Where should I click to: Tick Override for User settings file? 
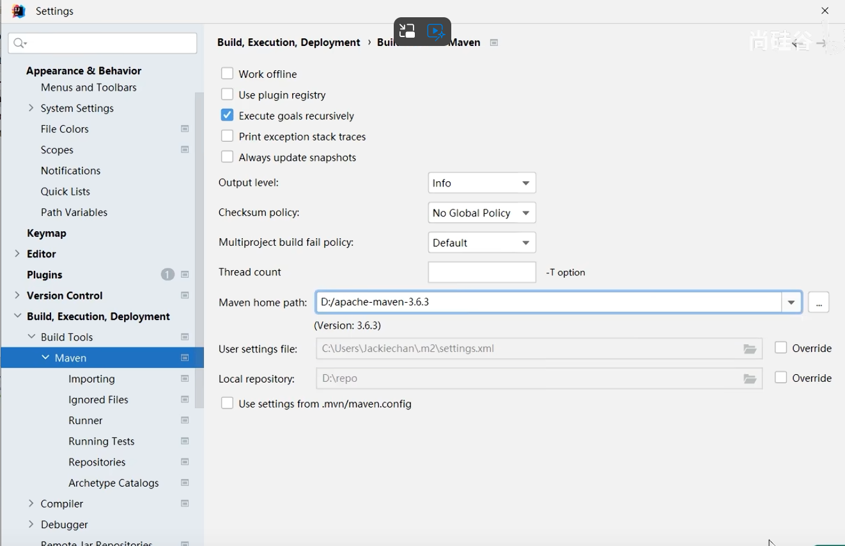[780, 348]
